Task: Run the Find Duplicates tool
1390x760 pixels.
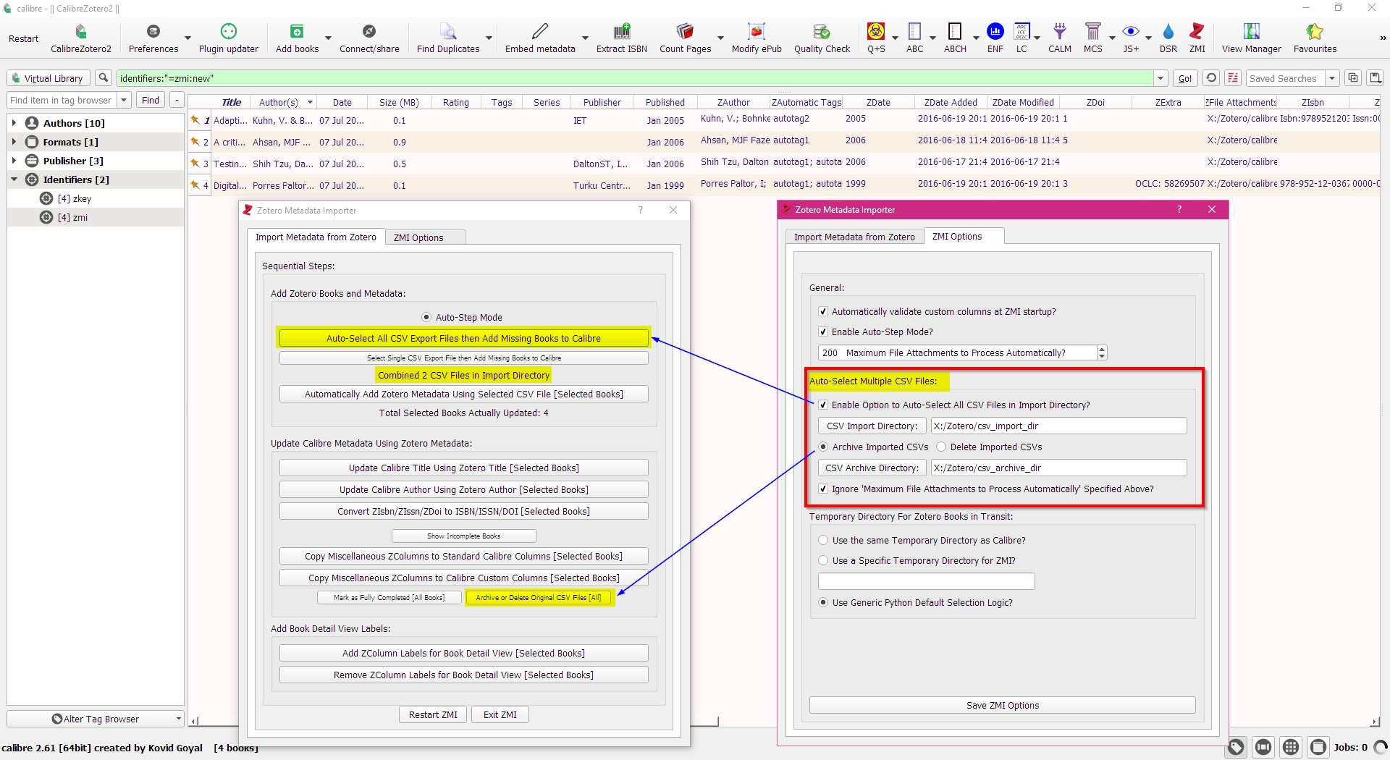Action: tap(448, 32)
